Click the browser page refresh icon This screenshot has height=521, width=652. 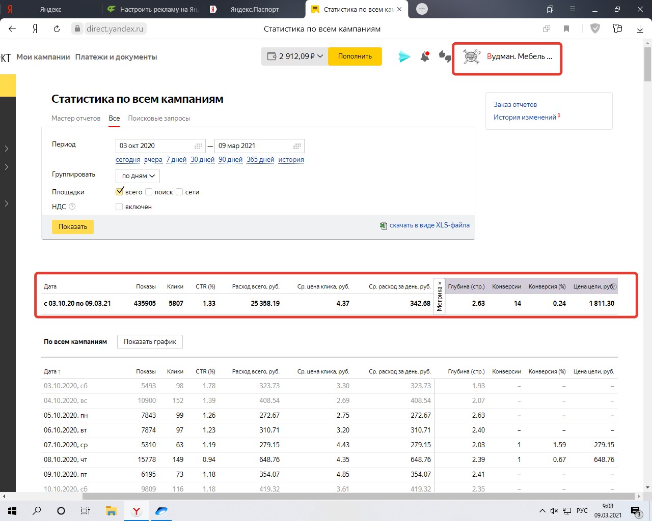(57, 29)
